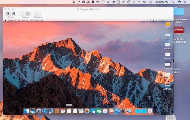Viewport: 190px width, 120px height.
Task: Open Notes app in the remote Dock
Action: coord(69,111)
